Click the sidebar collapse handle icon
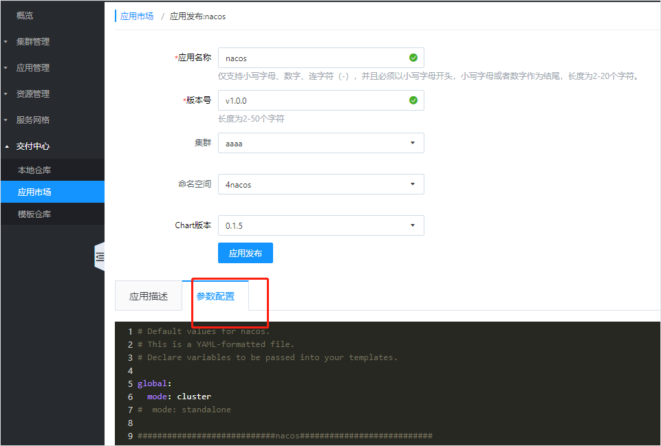This screenshot has width=661, height=446. pyautogui.click(x=100, y=256)
